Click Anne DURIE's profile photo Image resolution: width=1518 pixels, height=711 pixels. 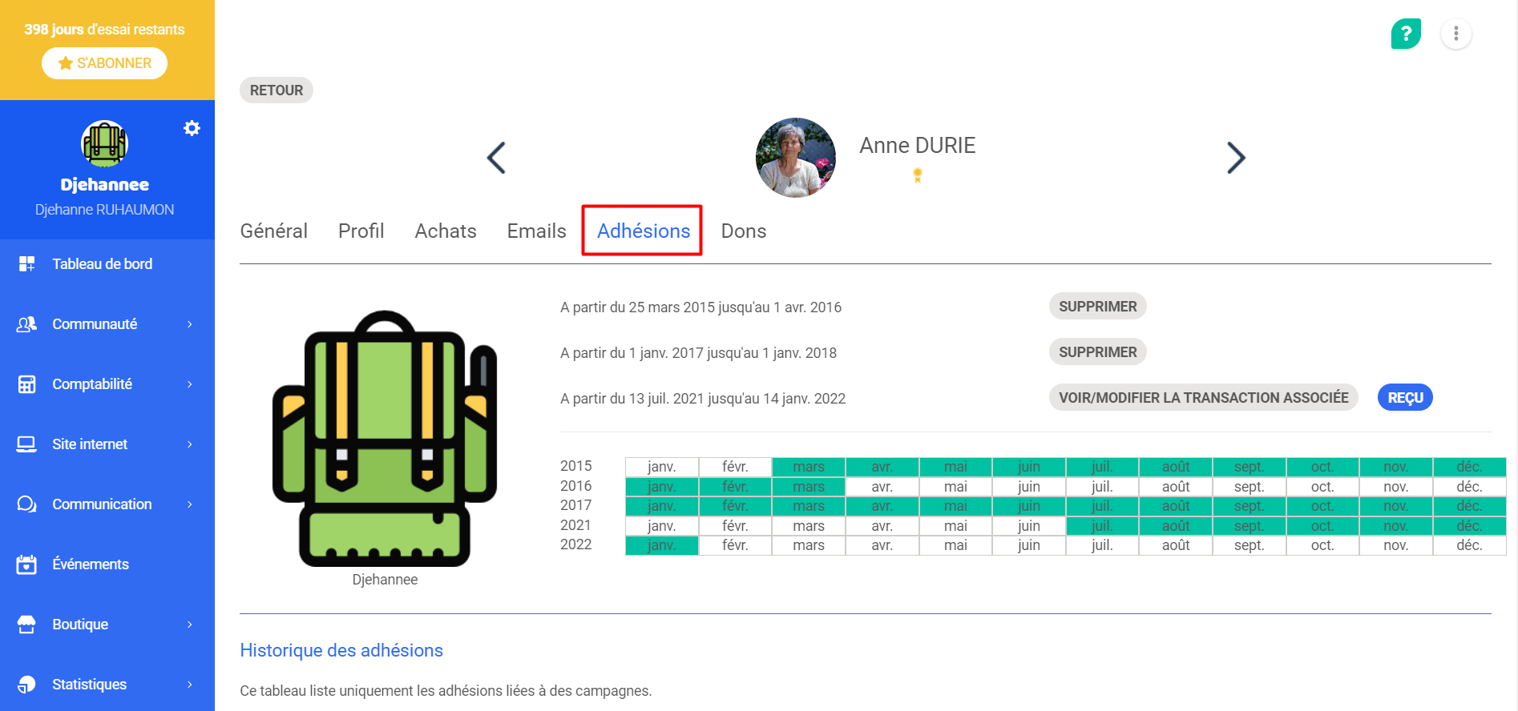[x=795, y=158]
